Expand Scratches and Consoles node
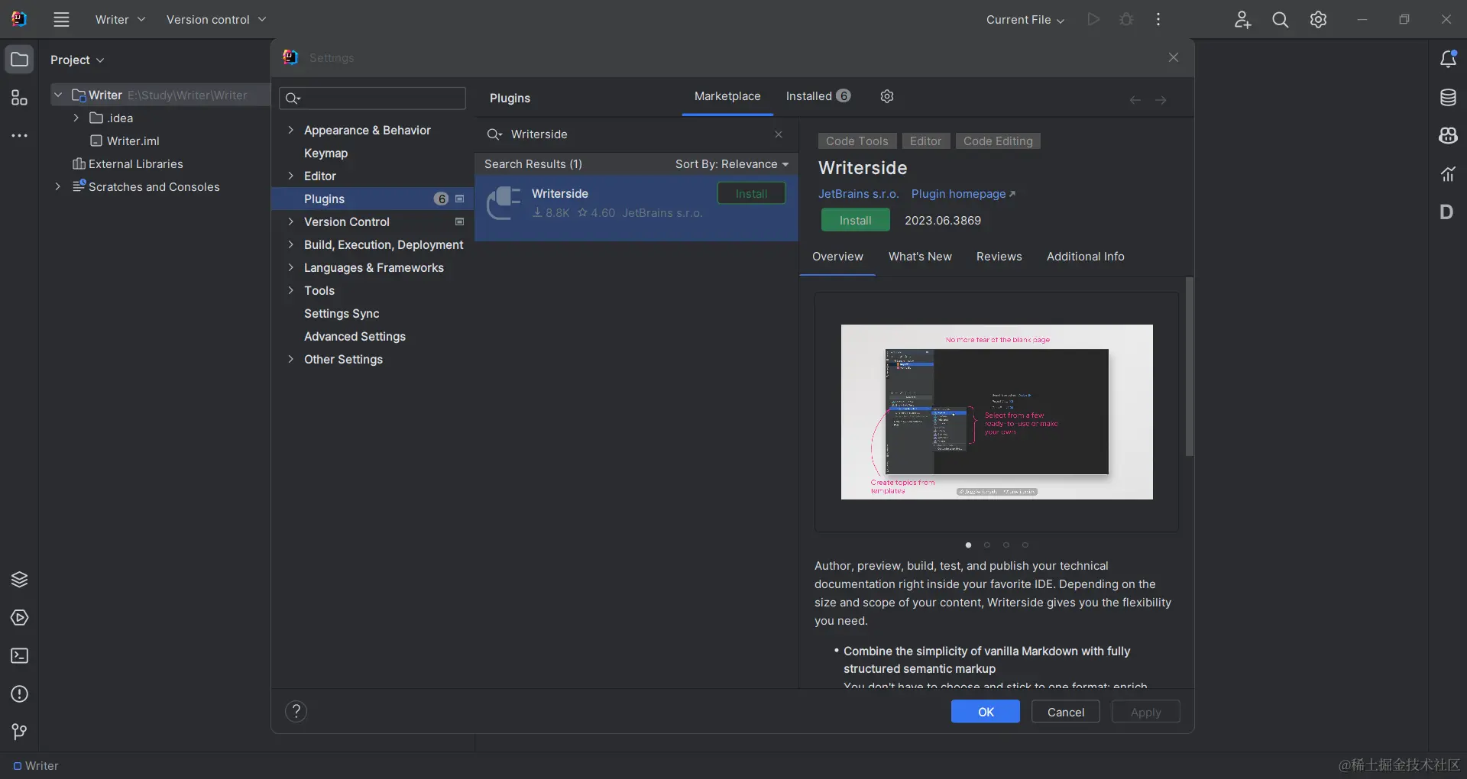The image size is (1467, 779). click(x=57, y=186)
